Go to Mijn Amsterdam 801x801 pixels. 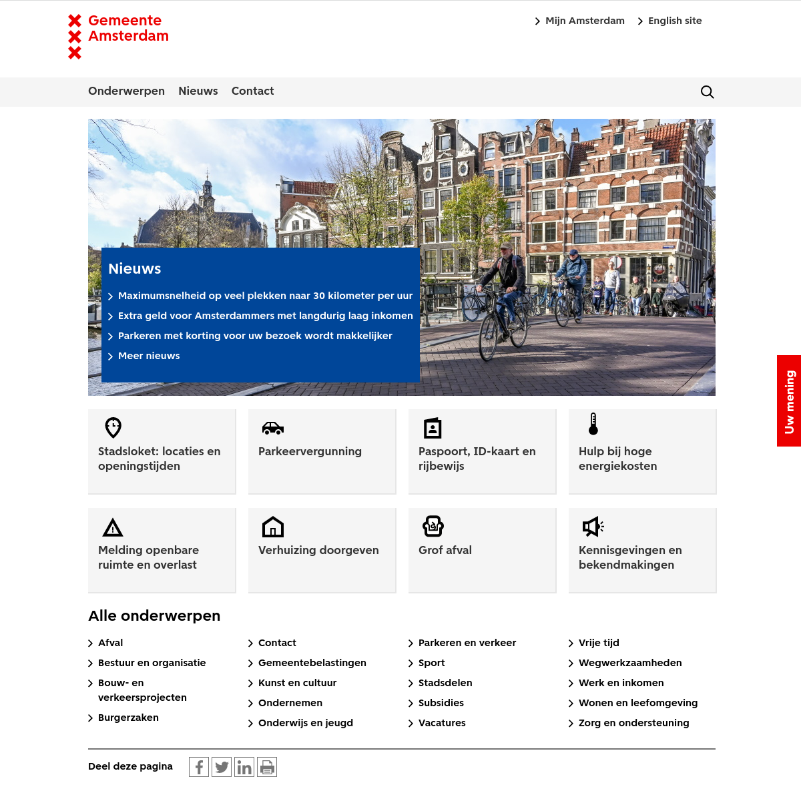[x=579, y=21]
